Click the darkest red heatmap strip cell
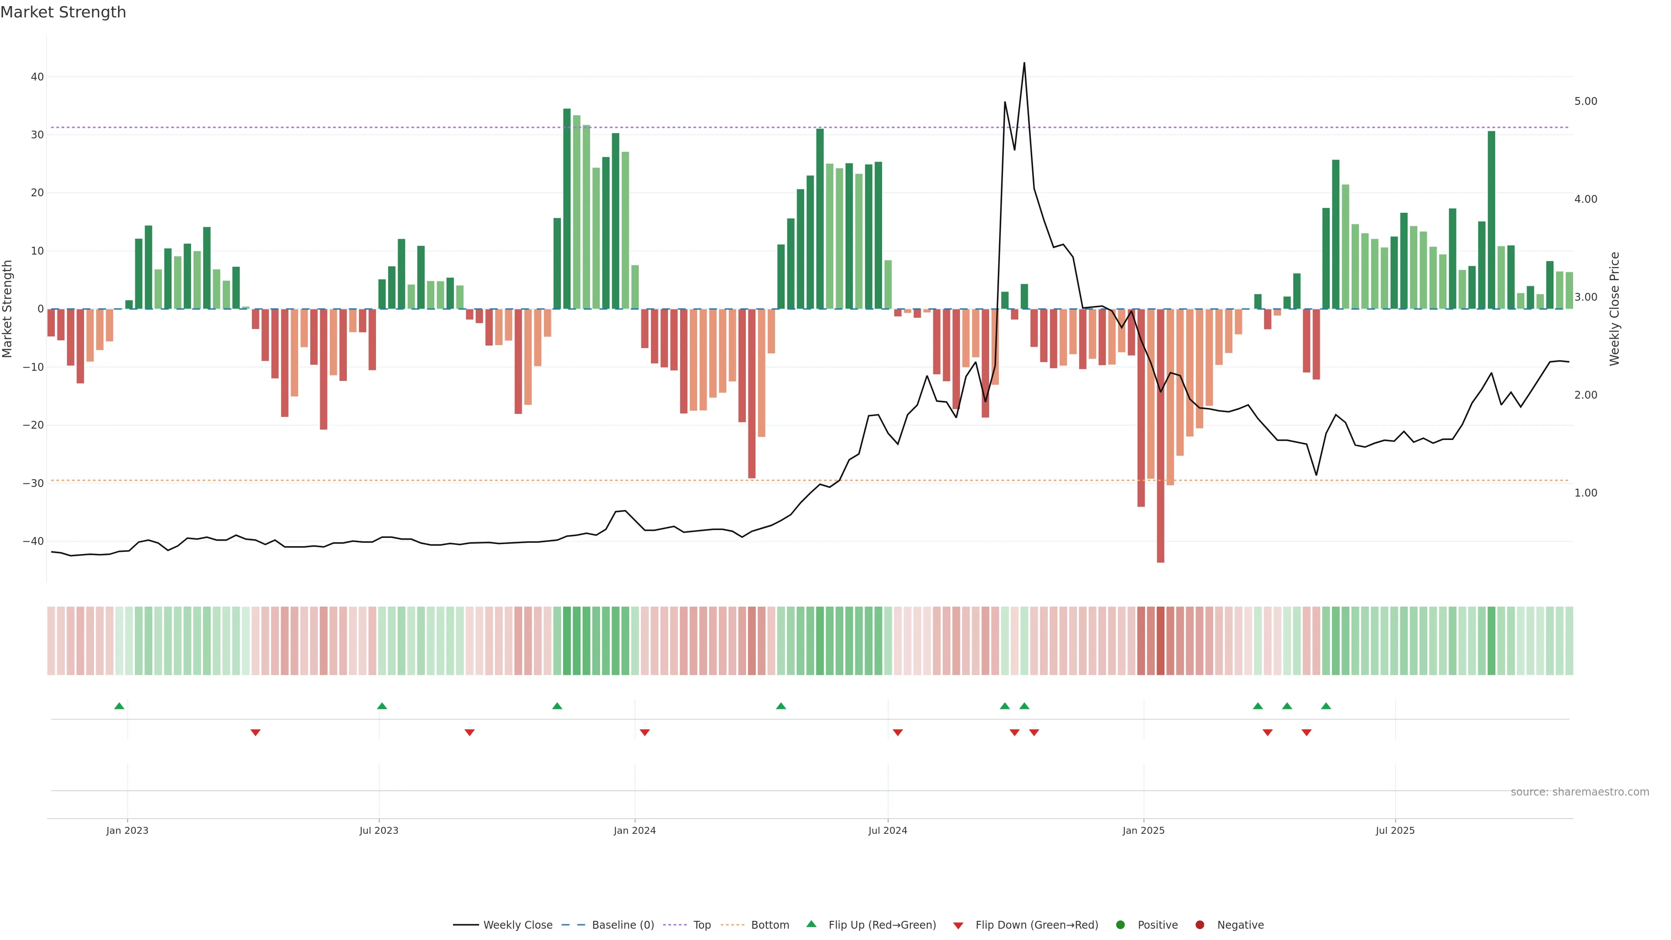Image resolution: width=1671 pixels, height=940 pixels. coord(1161,641)
